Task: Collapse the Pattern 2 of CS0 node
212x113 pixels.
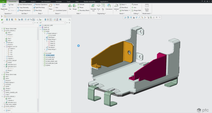Action: click(4, 47)
